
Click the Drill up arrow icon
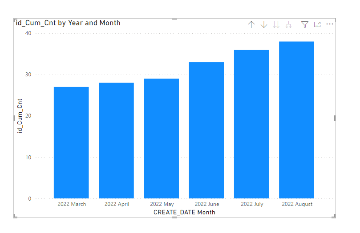[x=251, y=24]
